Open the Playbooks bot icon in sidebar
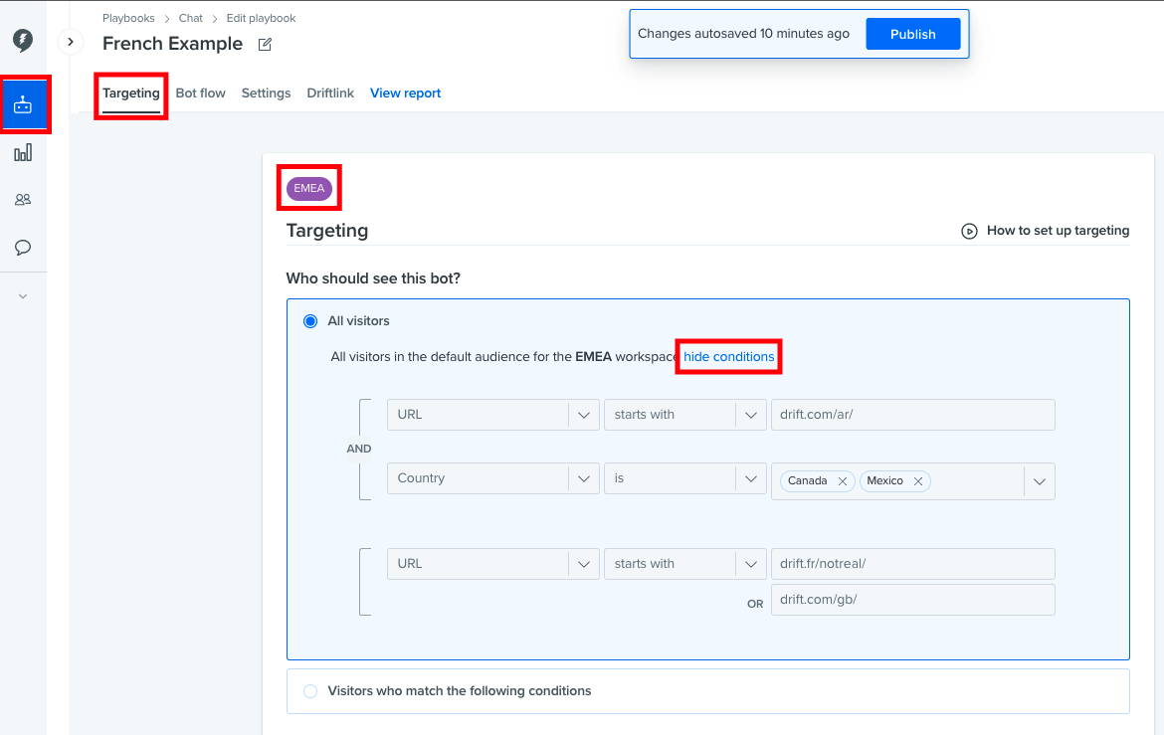1164x735 pixels. coord(23,104)
